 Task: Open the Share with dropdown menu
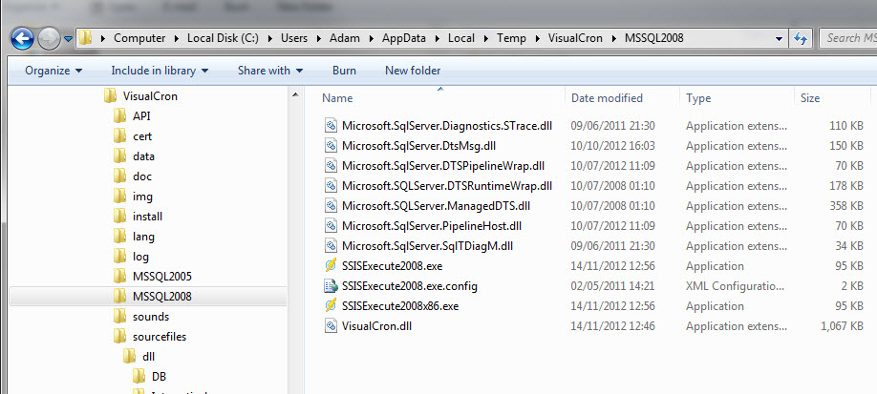[269, 71]
